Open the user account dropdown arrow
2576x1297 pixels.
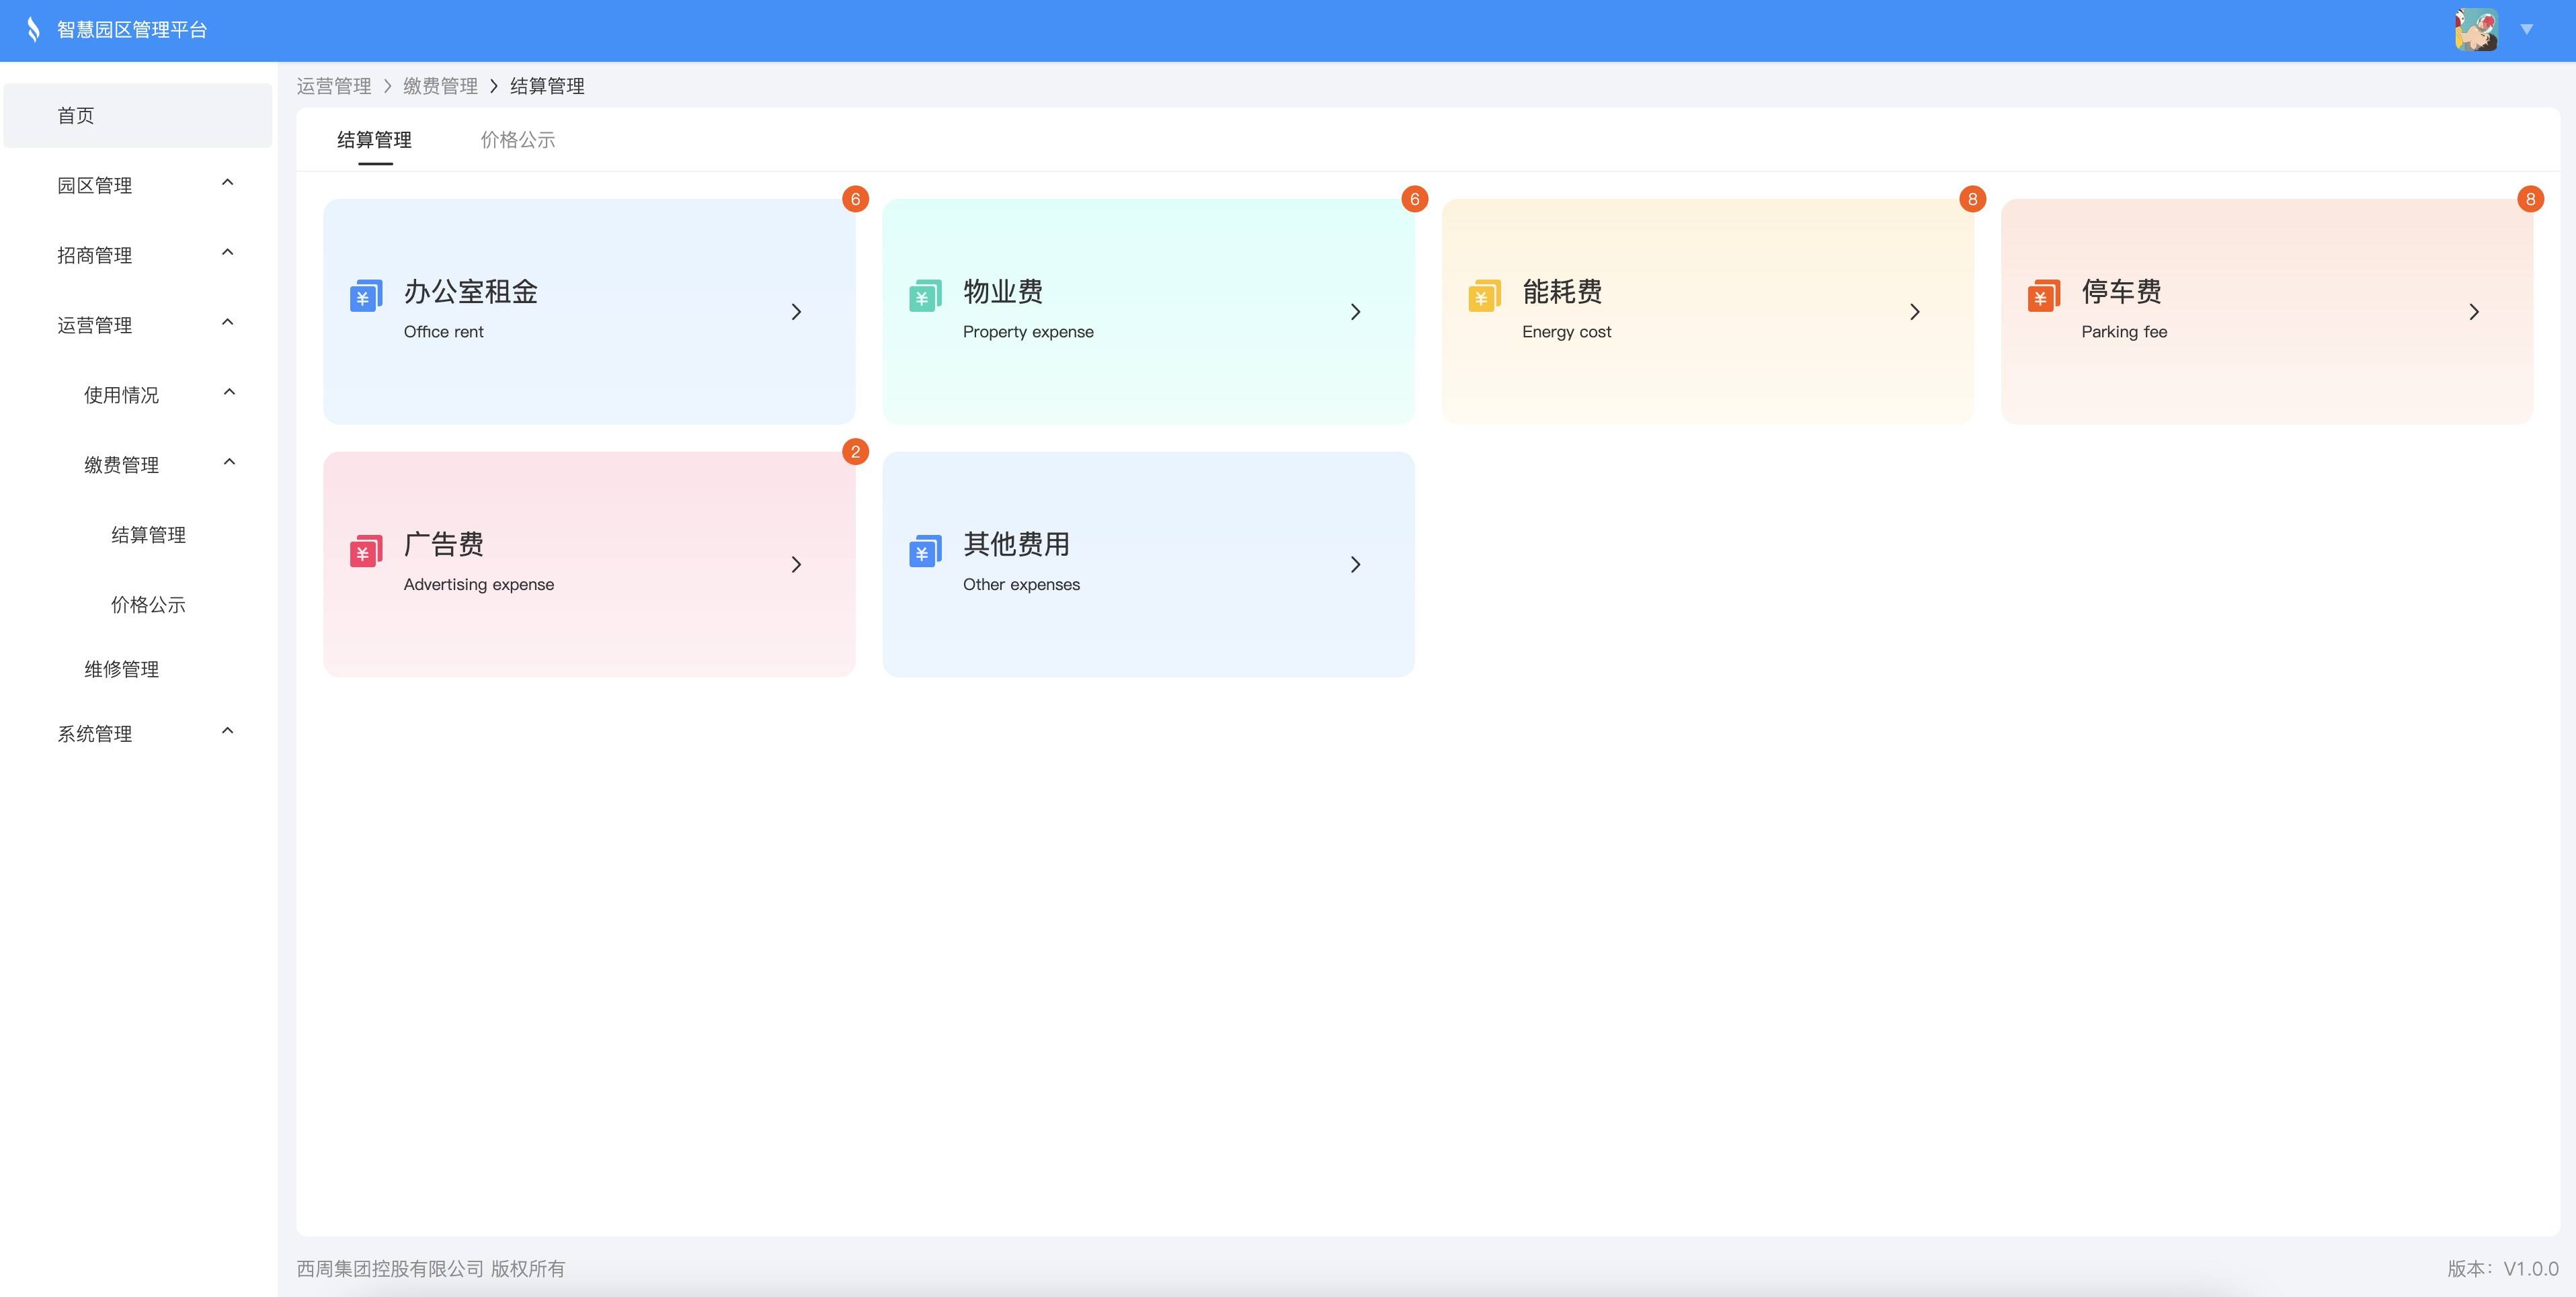tap(2526, 30)
